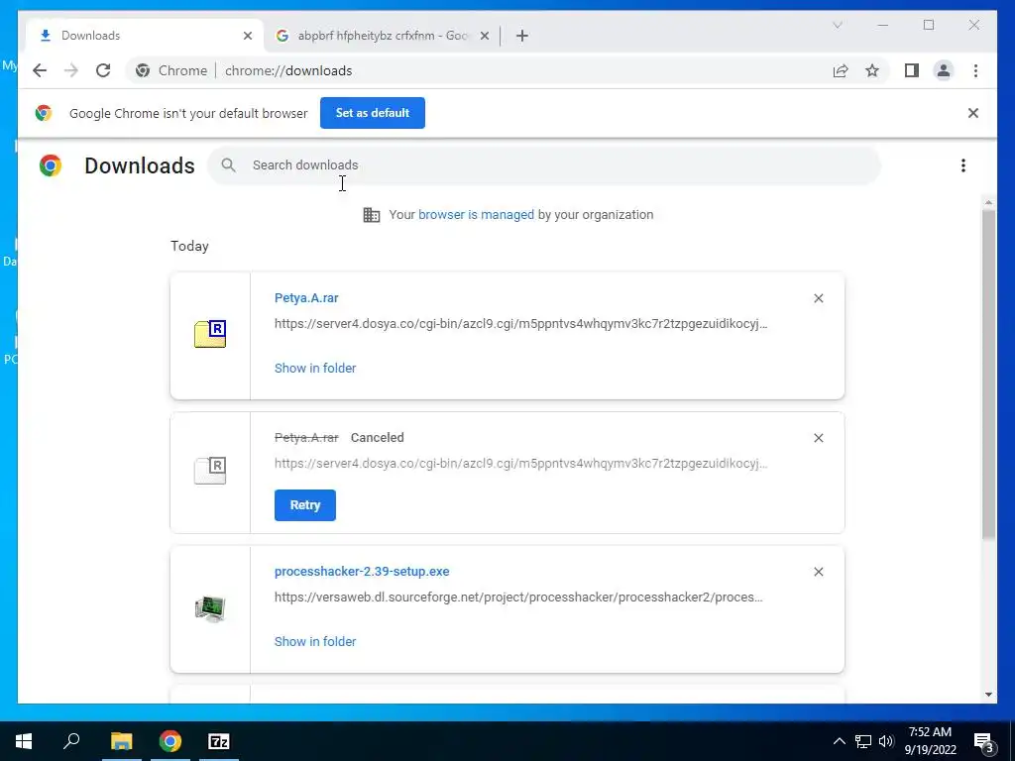Click the forward navigation arrow
The height and width of the screenshot is (761, 1015).
click(x=71, y=70)
